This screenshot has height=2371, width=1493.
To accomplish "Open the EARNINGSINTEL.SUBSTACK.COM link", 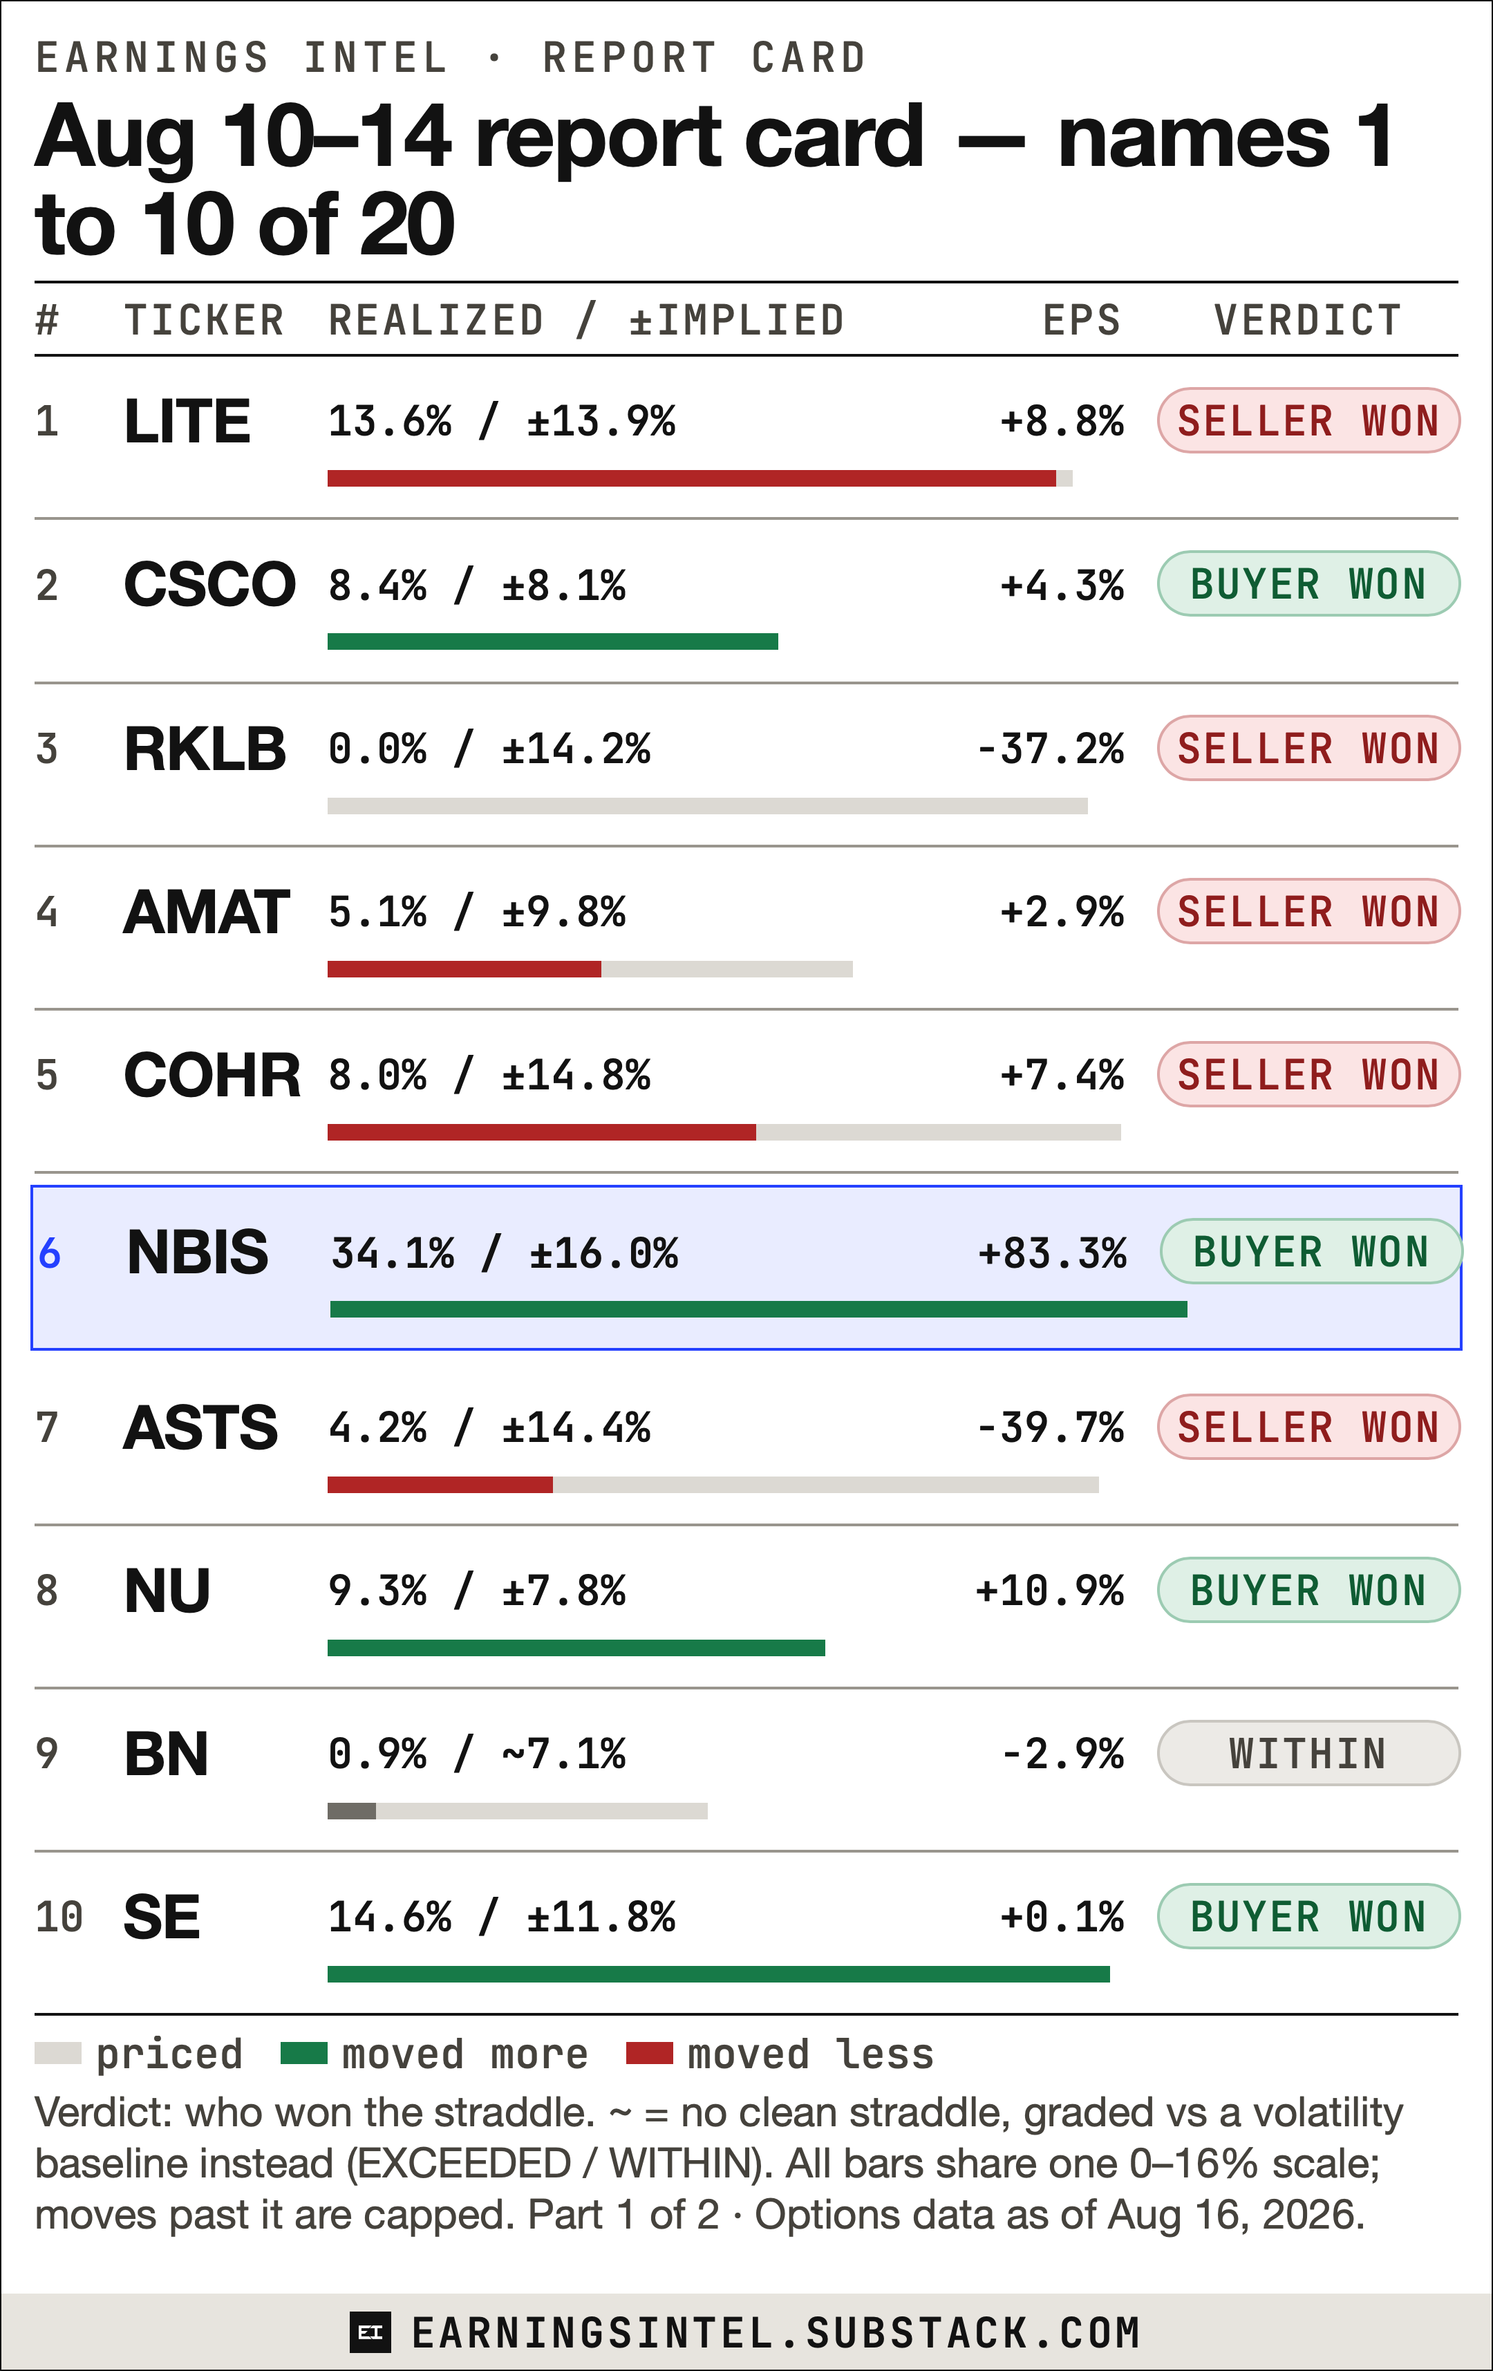I will tap(776, 2332).
